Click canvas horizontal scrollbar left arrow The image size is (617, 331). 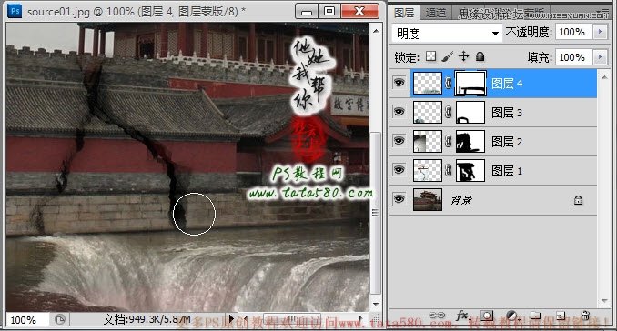click(x=246, y=318)
